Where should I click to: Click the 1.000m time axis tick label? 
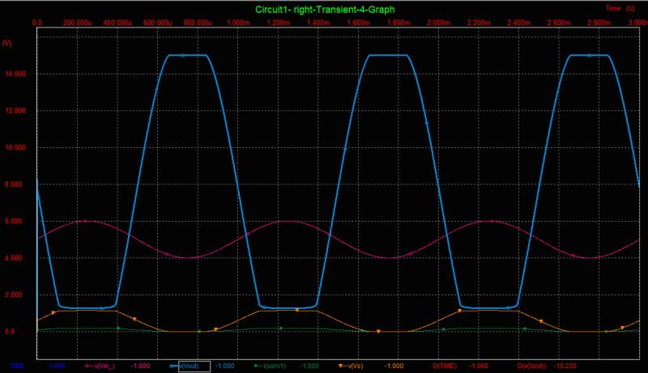(x=238, y=23)
